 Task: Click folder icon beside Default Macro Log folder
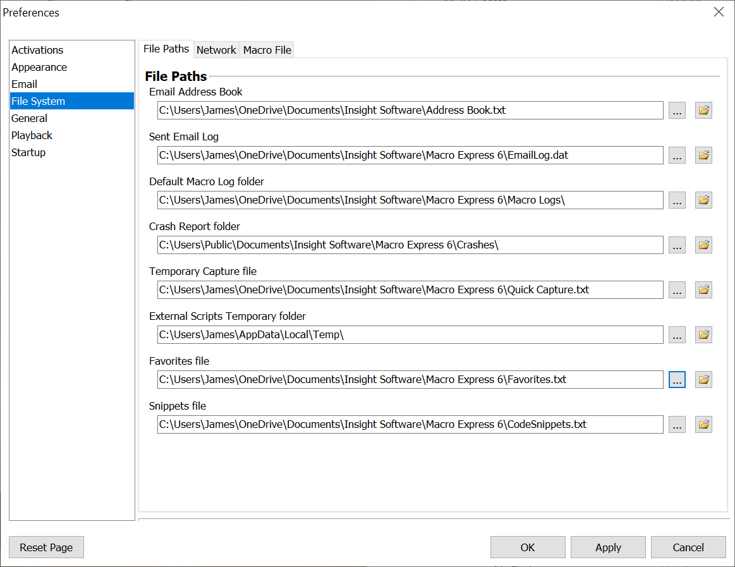(x=703, y=200)
